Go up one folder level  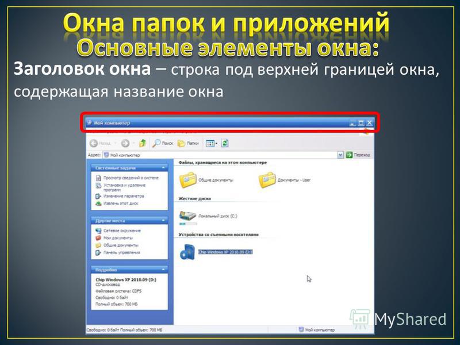point(143,143)
